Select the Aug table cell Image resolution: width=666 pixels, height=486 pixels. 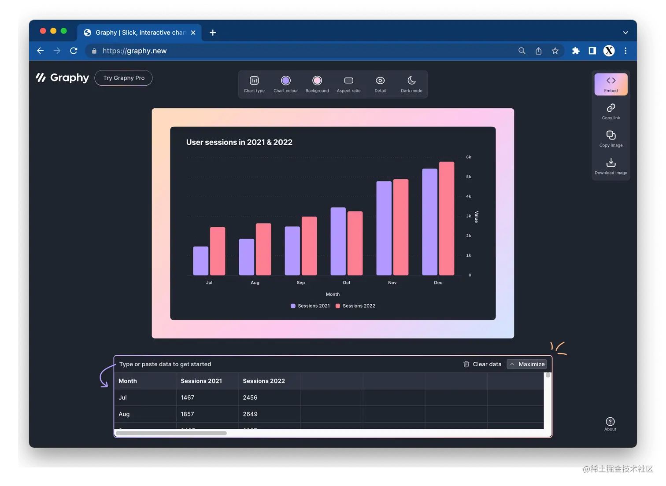145,414
